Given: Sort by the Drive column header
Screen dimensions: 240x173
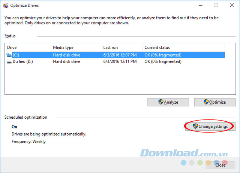Looking at the screenshot, I should pos(28,48).
